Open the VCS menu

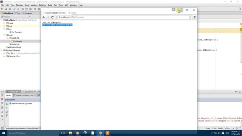67,5
